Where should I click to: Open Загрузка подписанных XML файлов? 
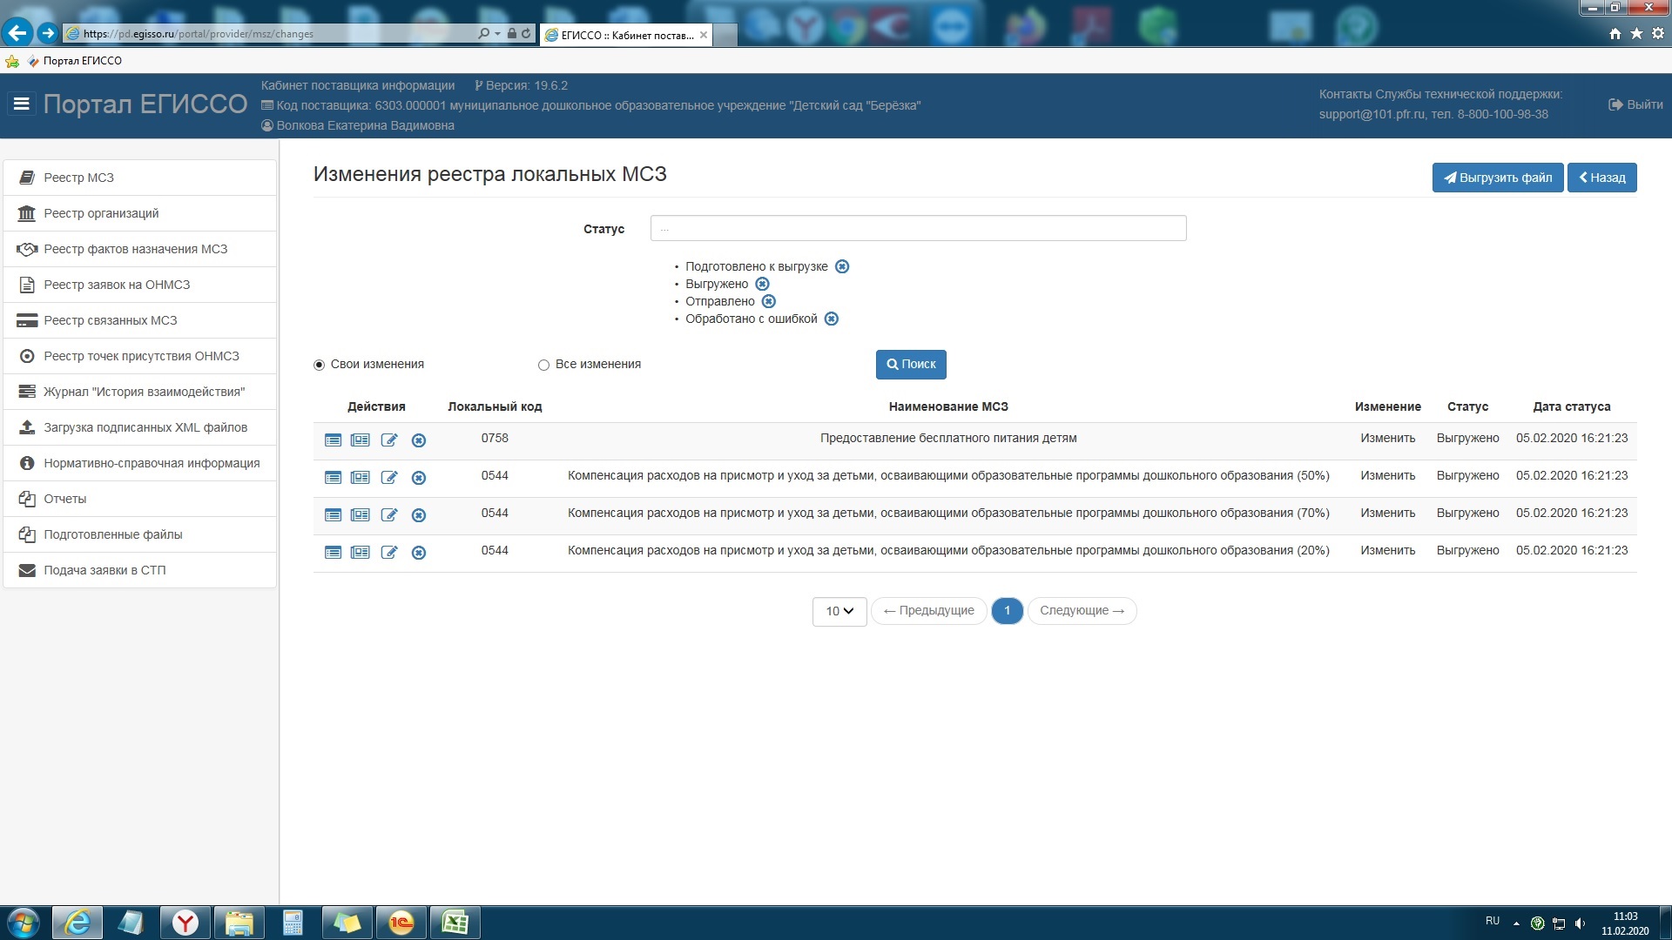click(140, 427)
